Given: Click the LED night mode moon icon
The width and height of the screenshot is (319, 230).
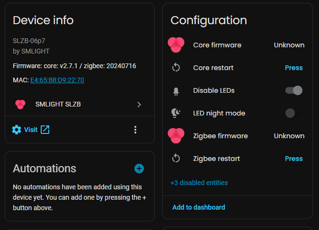Looking at the screenshot, I should pyautogui.click(x=176, y=113).
